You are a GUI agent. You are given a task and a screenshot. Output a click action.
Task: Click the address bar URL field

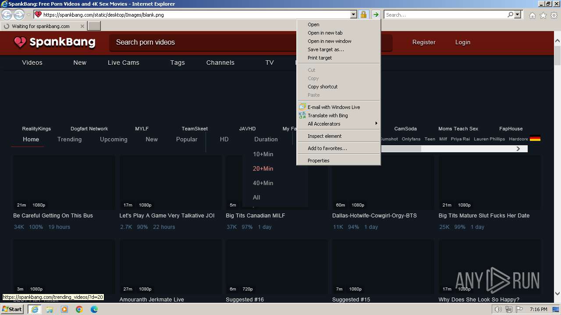coord(196,14)
